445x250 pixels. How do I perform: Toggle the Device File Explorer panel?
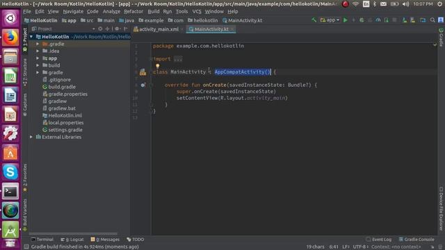[x=441, y=208]
